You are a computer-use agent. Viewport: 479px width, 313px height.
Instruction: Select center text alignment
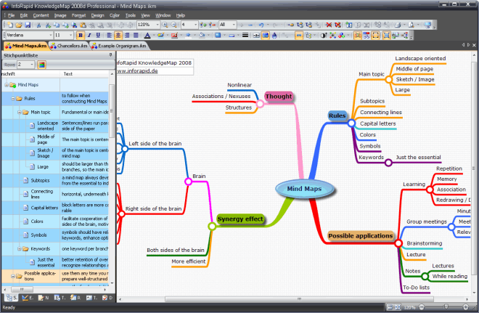[118, 36]
